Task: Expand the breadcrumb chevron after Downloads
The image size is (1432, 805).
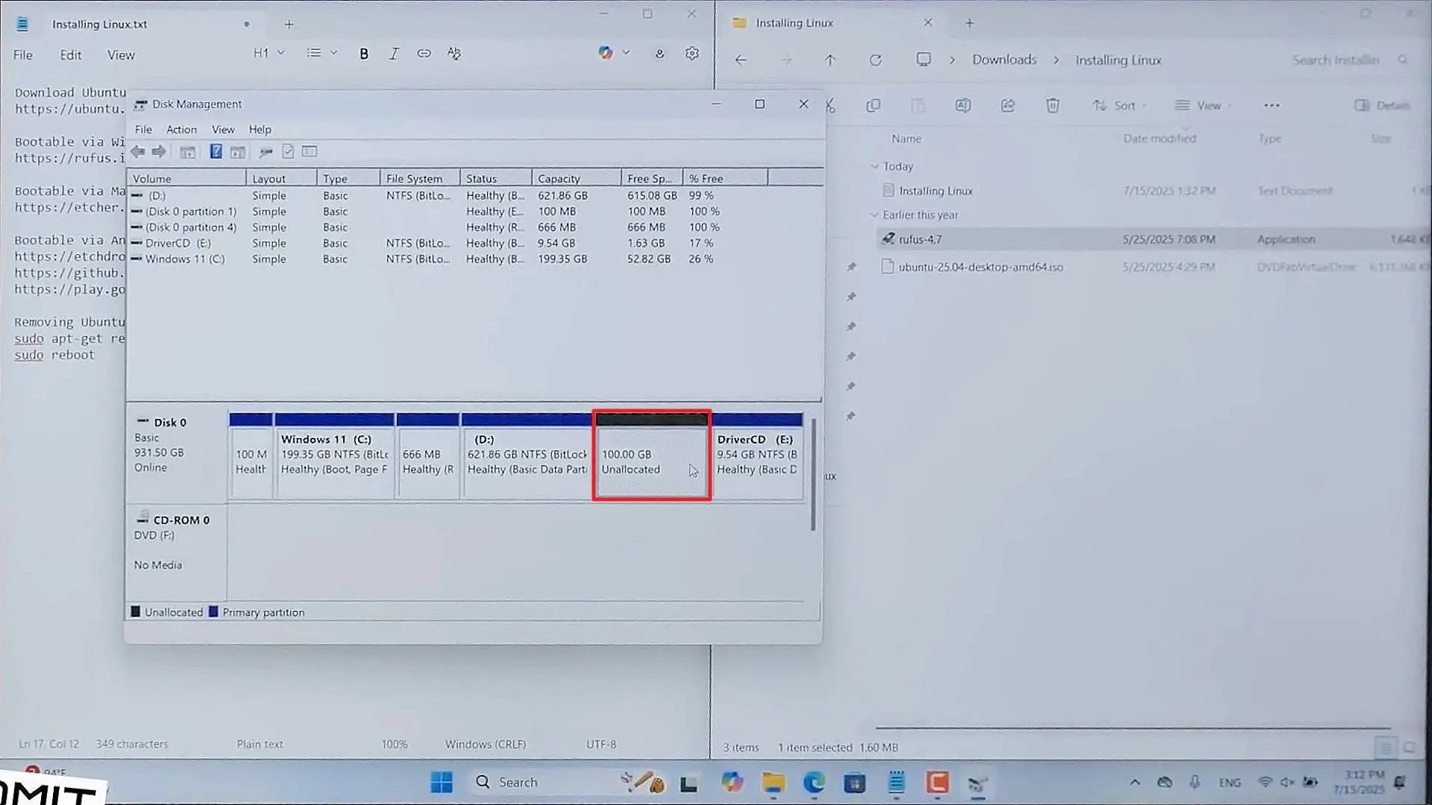Action: pyautogui.click(x=1056, y=60)
